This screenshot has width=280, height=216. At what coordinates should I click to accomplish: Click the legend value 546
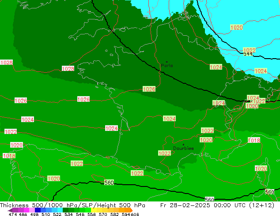pos(80,214)
